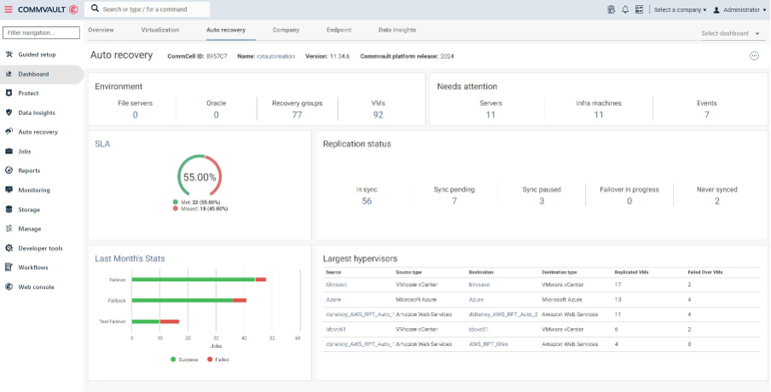Switch to the Data Insights tab

(397, 30)
